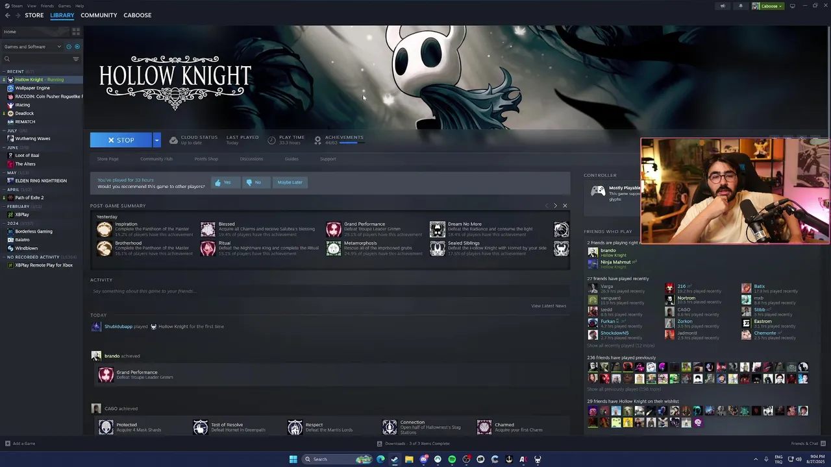Screen dimensions: 831x467
Task: Open the Community Hub link
Action: pos(156,159)
